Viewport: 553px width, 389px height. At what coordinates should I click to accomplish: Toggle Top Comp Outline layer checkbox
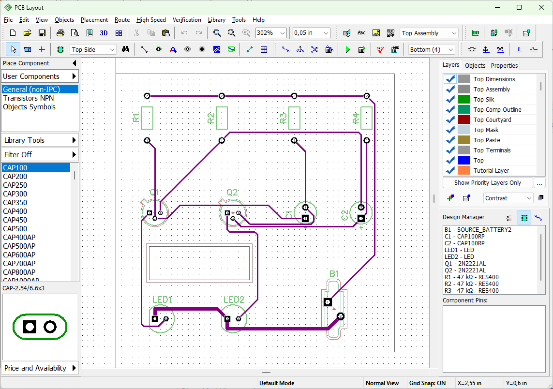click(450, 110)
